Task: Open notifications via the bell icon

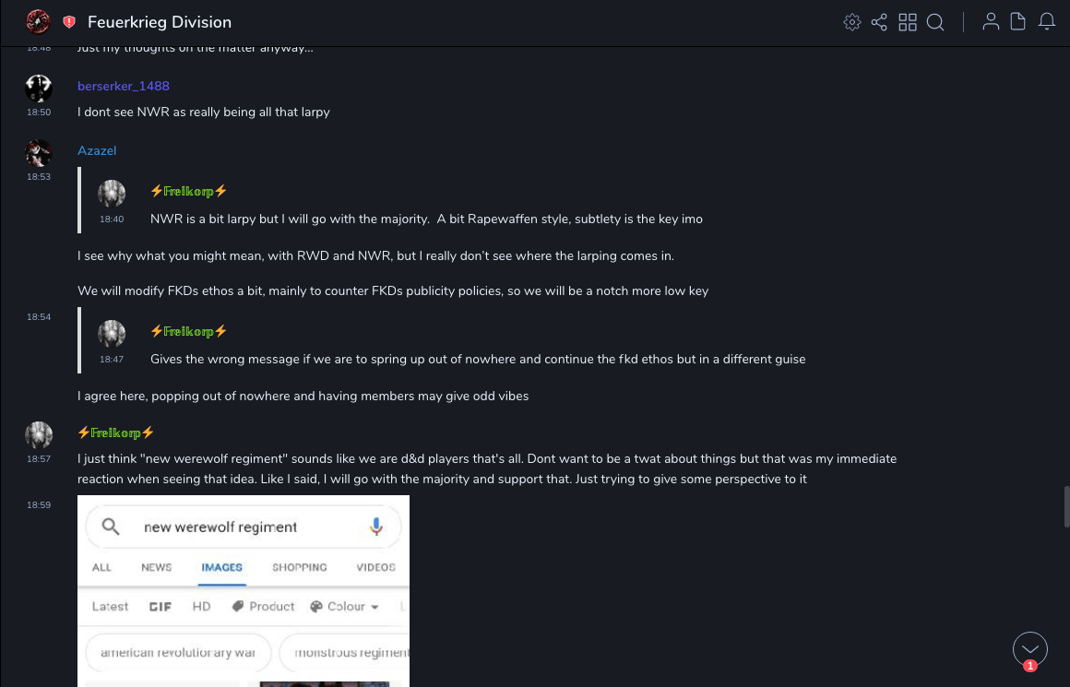Action: click(1047, 22)
